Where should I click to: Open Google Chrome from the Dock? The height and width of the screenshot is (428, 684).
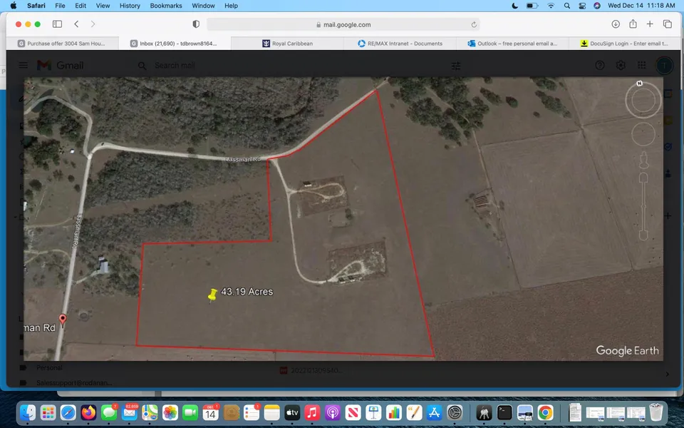545,412
